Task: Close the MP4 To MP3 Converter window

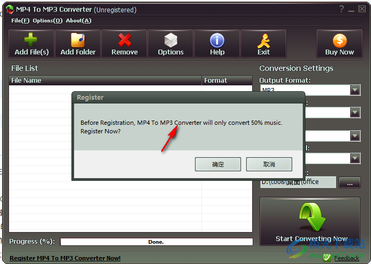Action: coord(362,9)
